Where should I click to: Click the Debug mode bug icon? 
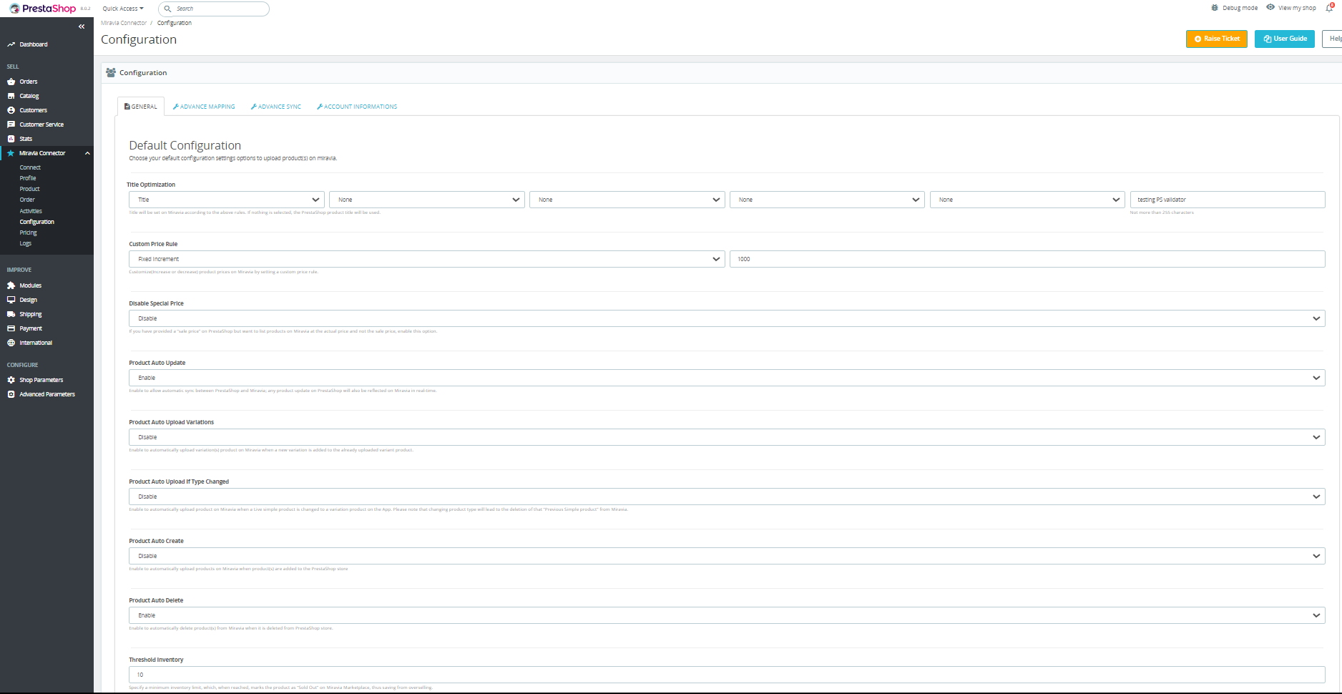point(1215,8)
